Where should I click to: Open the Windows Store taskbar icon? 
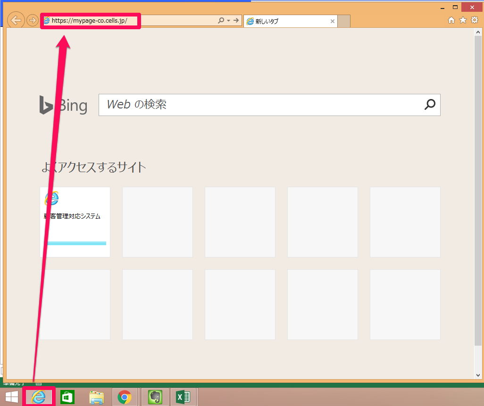click(67, 397)
